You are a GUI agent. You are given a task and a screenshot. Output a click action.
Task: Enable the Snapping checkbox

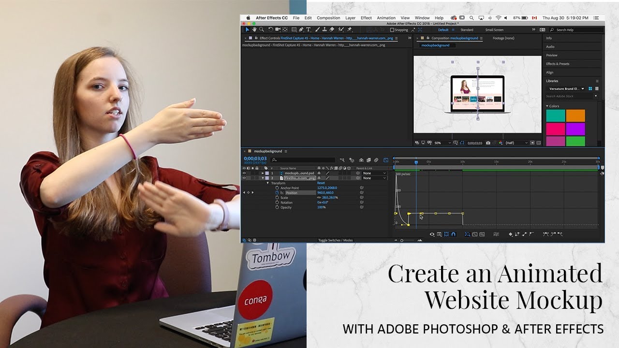coord(392,30)
